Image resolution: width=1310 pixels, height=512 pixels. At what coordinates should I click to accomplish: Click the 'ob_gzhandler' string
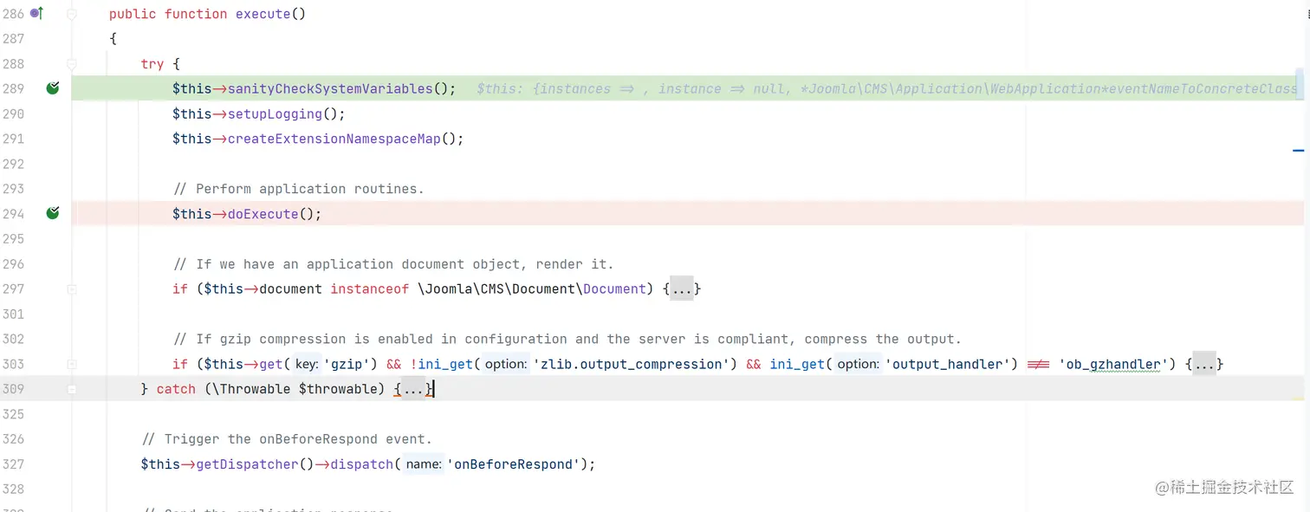tap(1113, 364)
